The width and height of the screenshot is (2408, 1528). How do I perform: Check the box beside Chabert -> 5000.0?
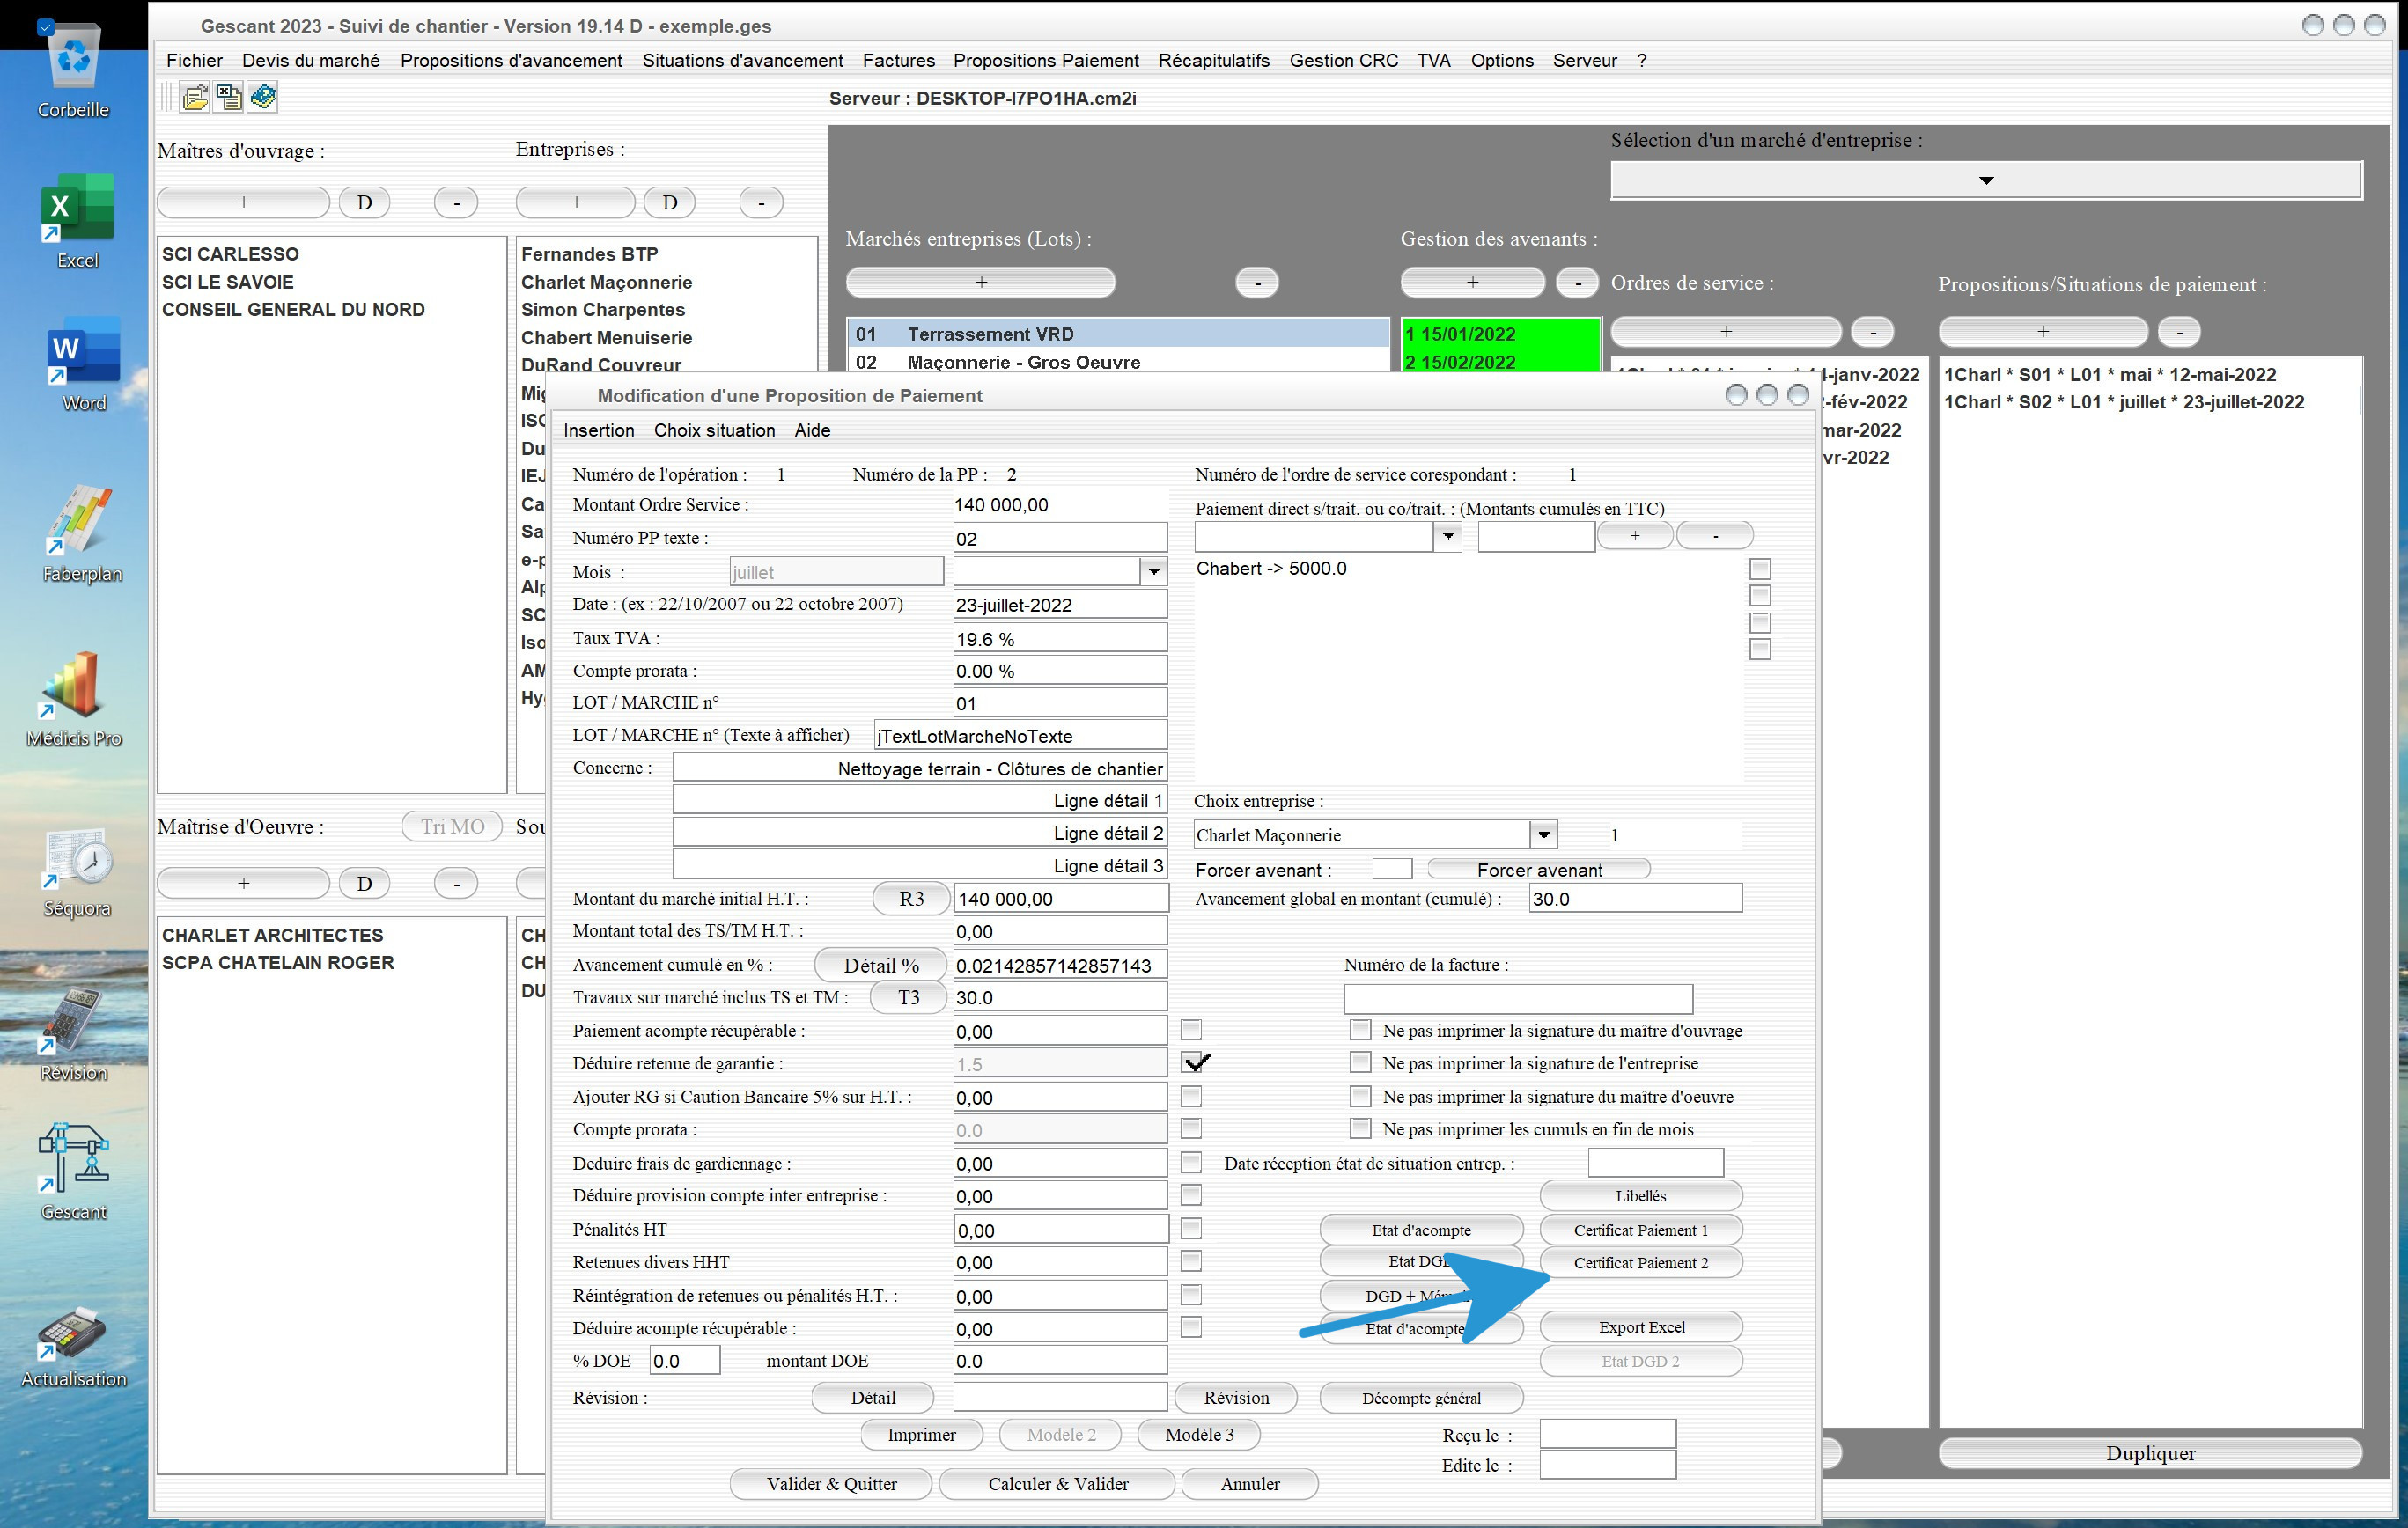(x=1760, y=569)
